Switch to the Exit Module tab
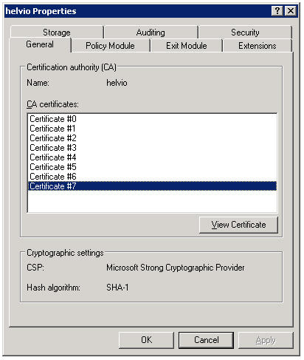The image size is (304, 360). tap(187, 46)
